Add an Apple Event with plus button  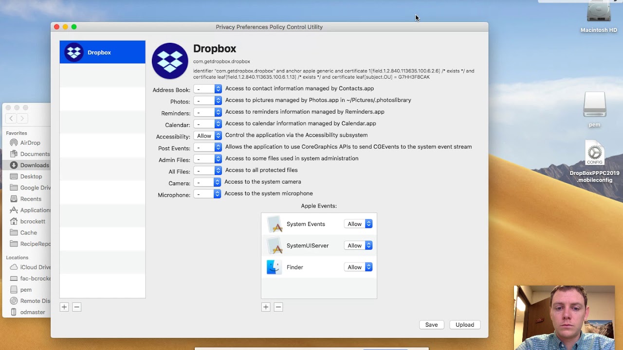(x=266, y=307)
